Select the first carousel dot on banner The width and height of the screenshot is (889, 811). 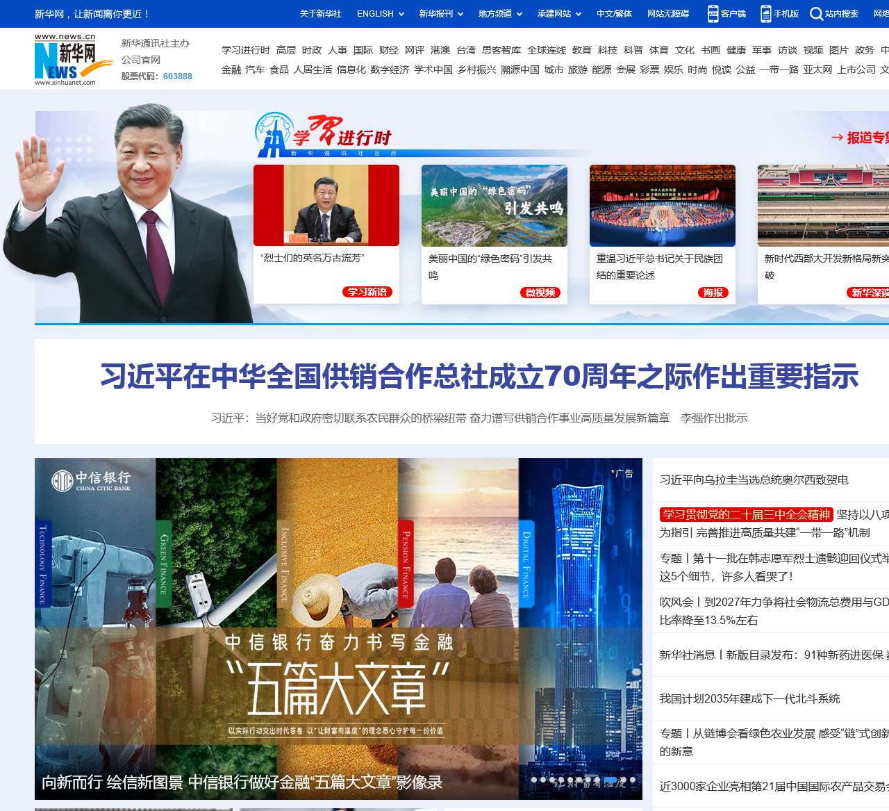click(x=534, y=780)
